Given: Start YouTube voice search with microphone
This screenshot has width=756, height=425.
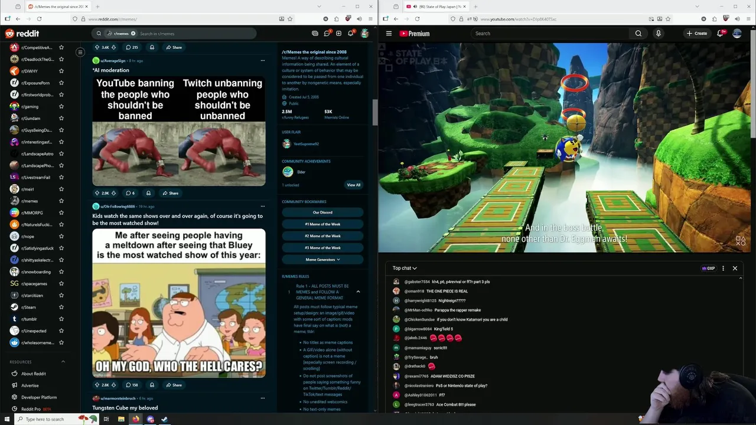Looking at the screenshot, I should pos(659,34).
